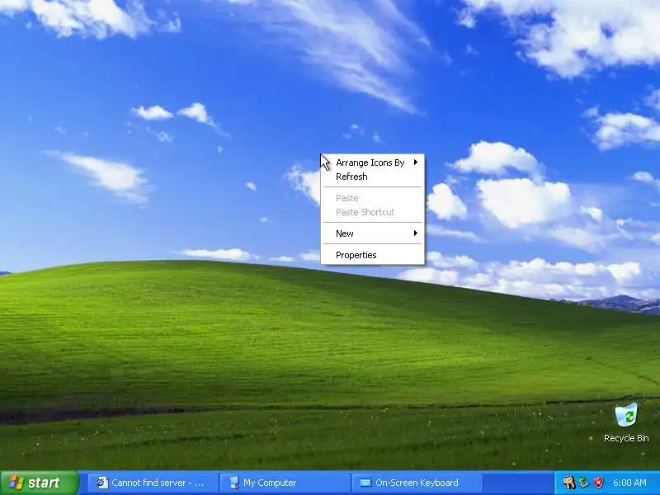Image resolution: width=660 pixels, height=495 pixels.
Task: Open the Start menu
Action: (40, 483)
